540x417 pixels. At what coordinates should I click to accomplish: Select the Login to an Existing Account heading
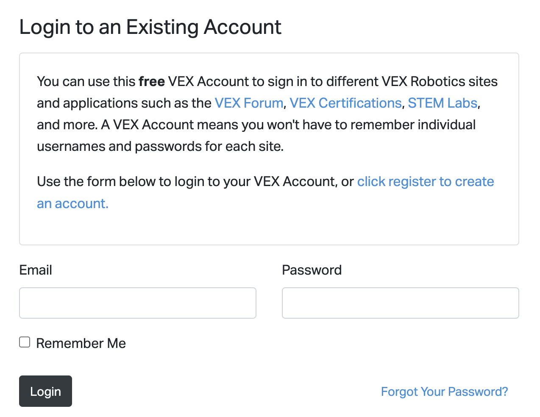coord(150,27)
